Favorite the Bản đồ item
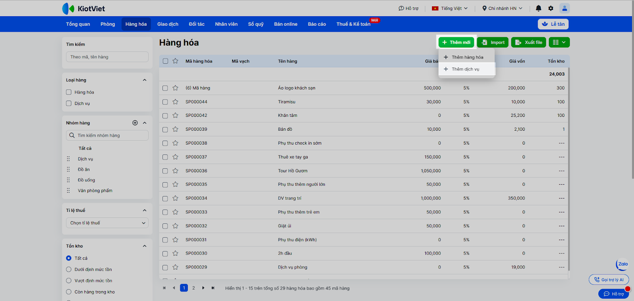 (176, 129)
